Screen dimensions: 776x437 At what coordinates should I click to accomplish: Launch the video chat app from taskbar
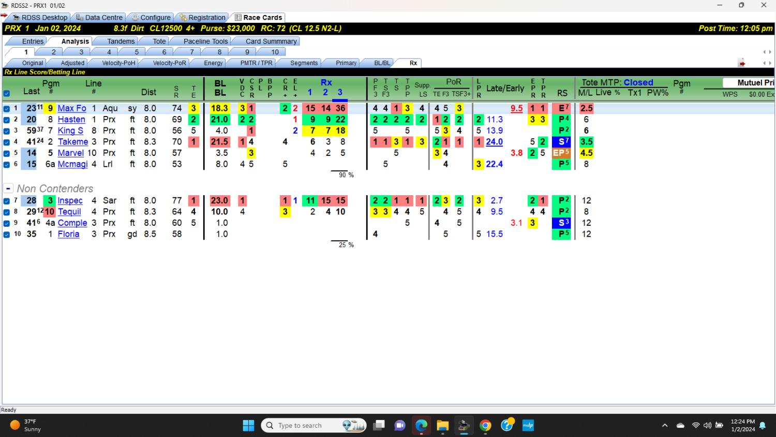click(400, 426)
